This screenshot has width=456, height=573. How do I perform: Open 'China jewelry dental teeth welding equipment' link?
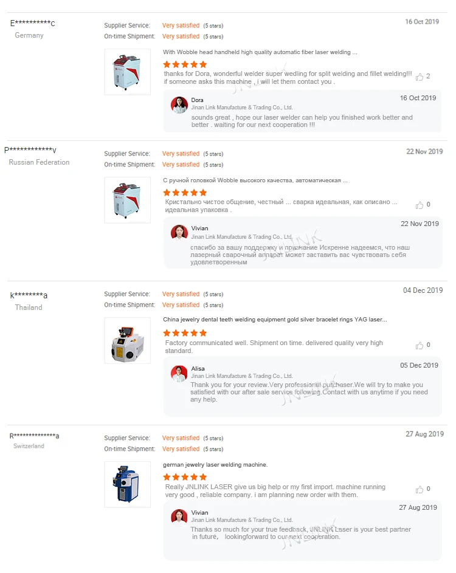275,319
